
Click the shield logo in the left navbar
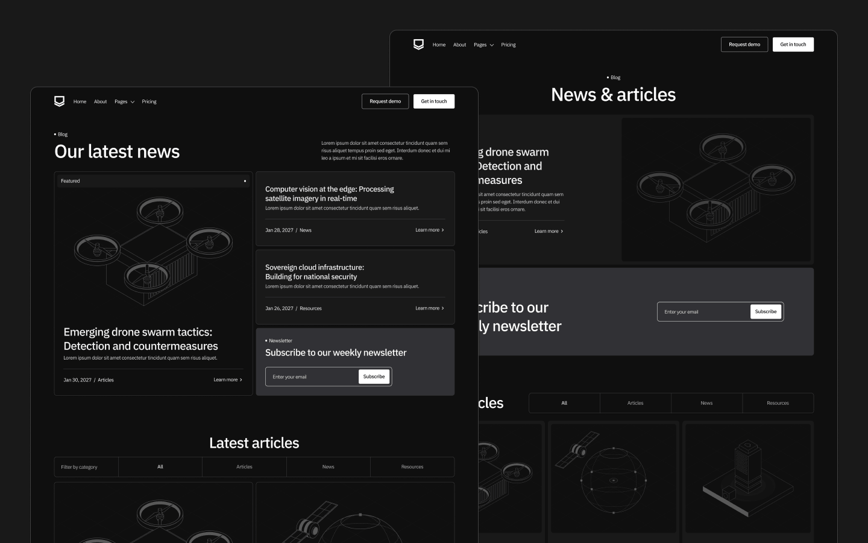tap(59, 101)
